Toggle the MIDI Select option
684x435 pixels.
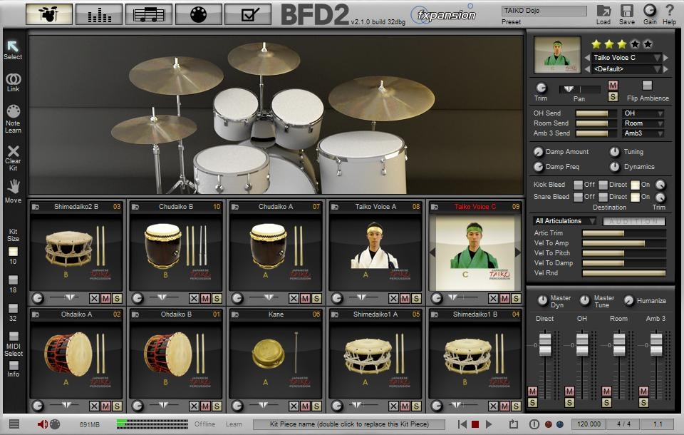point(14,336)
